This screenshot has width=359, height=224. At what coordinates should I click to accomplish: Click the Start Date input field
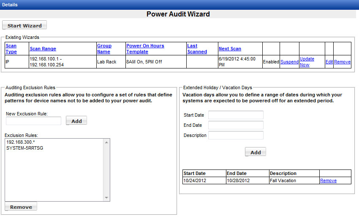pos(236,115)
